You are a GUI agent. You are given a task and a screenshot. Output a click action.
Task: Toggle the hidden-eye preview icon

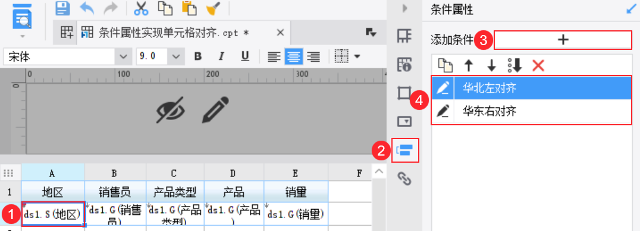click(x=170, y=110)
